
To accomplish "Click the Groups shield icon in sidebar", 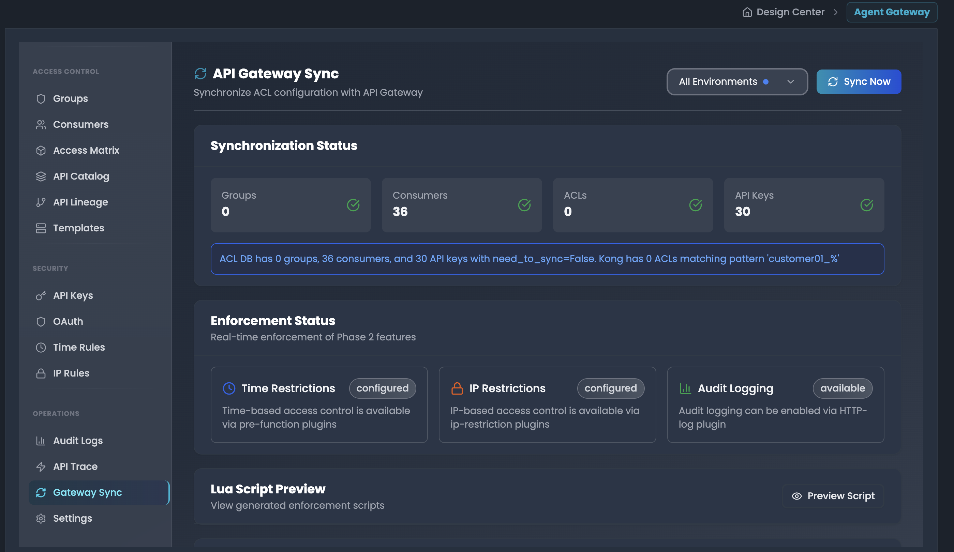I will coord(41,99).
